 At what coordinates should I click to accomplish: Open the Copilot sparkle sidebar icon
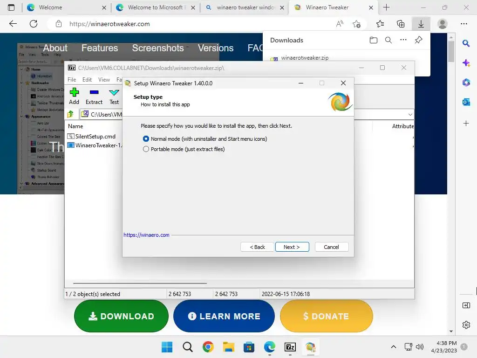tap(466, 63)
